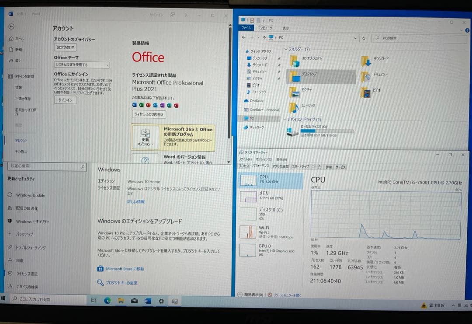Screen dimensions: 472x324
Task: Switch to サービス tab in Task Manager
Action: pyautogui.click(x=341, y=167)
